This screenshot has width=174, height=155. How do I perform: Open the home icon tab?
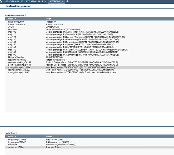point(1,1)
